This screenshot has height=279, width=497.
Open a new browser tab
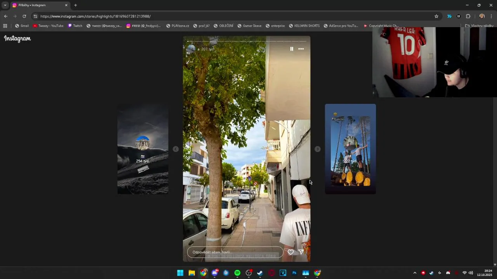[75, 5]
